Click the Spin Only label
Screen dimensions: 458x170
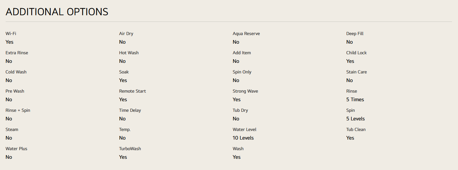tap(242, 72)
